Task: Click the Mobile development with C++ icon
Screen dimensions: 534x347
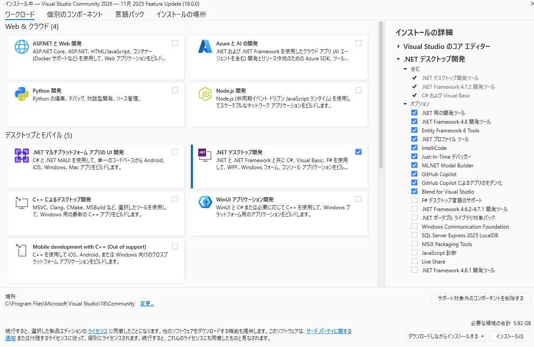Action: click(x=22, y=250)
